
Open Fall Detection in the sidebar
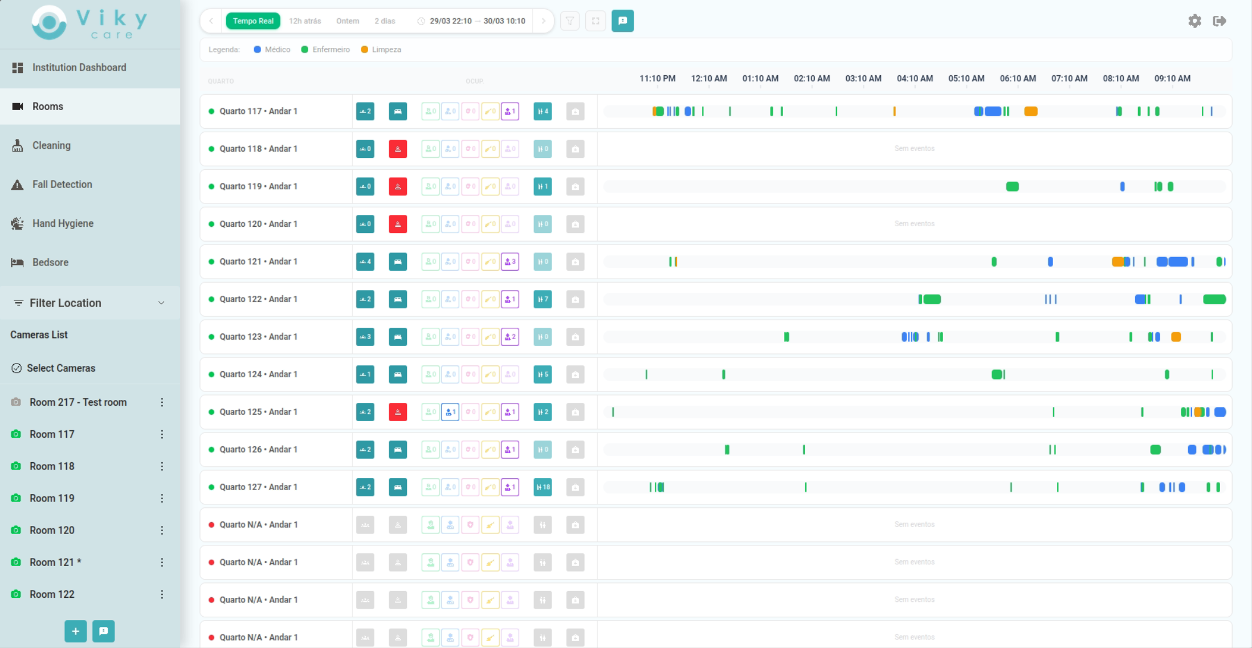pos(62,184)
